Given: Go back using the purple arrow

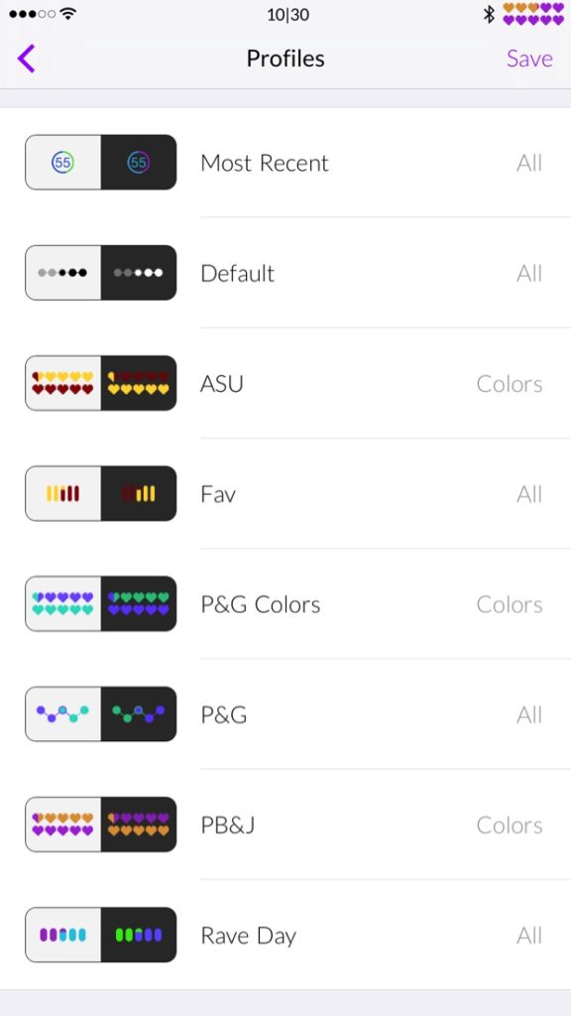Looking at the screenshot, I should (25, 59).
